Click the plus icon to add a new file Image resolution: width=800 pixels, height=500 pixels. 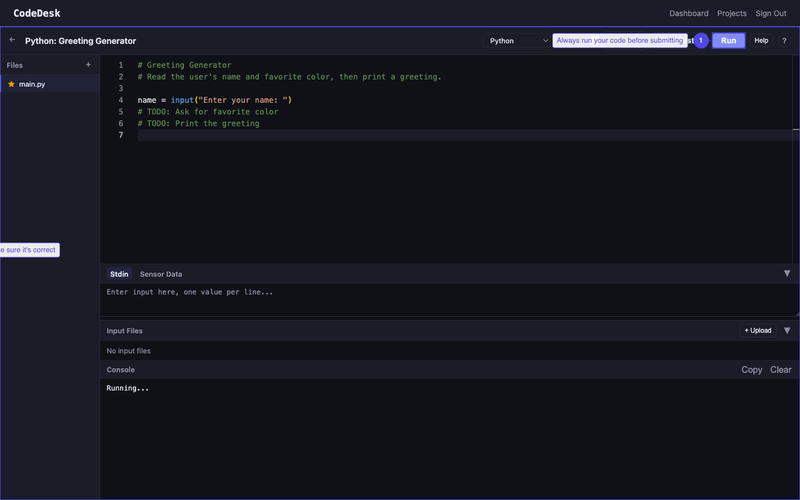[88, 65]
